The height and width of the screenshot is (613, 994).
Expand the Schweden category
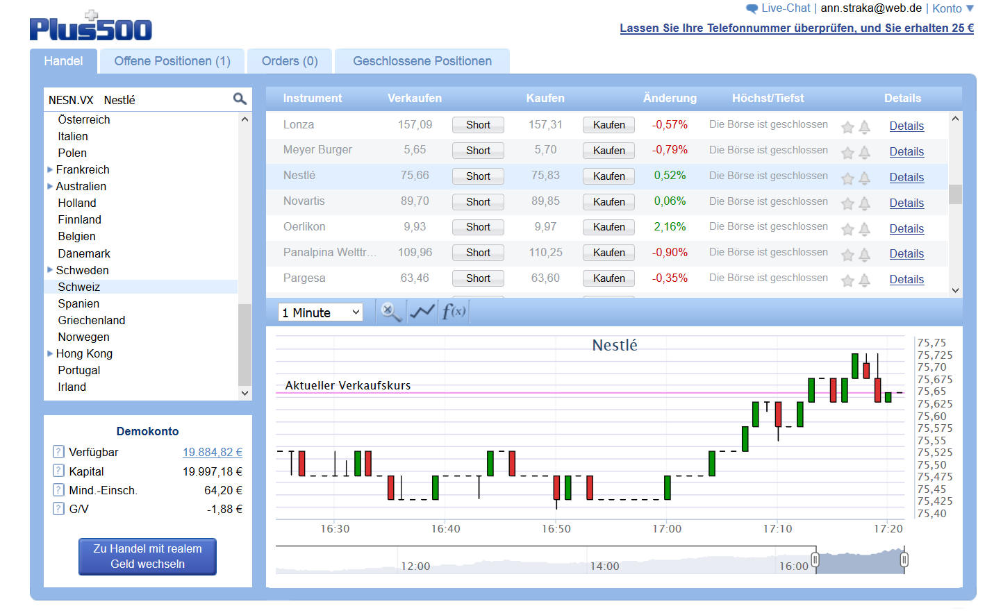point(50,269)
